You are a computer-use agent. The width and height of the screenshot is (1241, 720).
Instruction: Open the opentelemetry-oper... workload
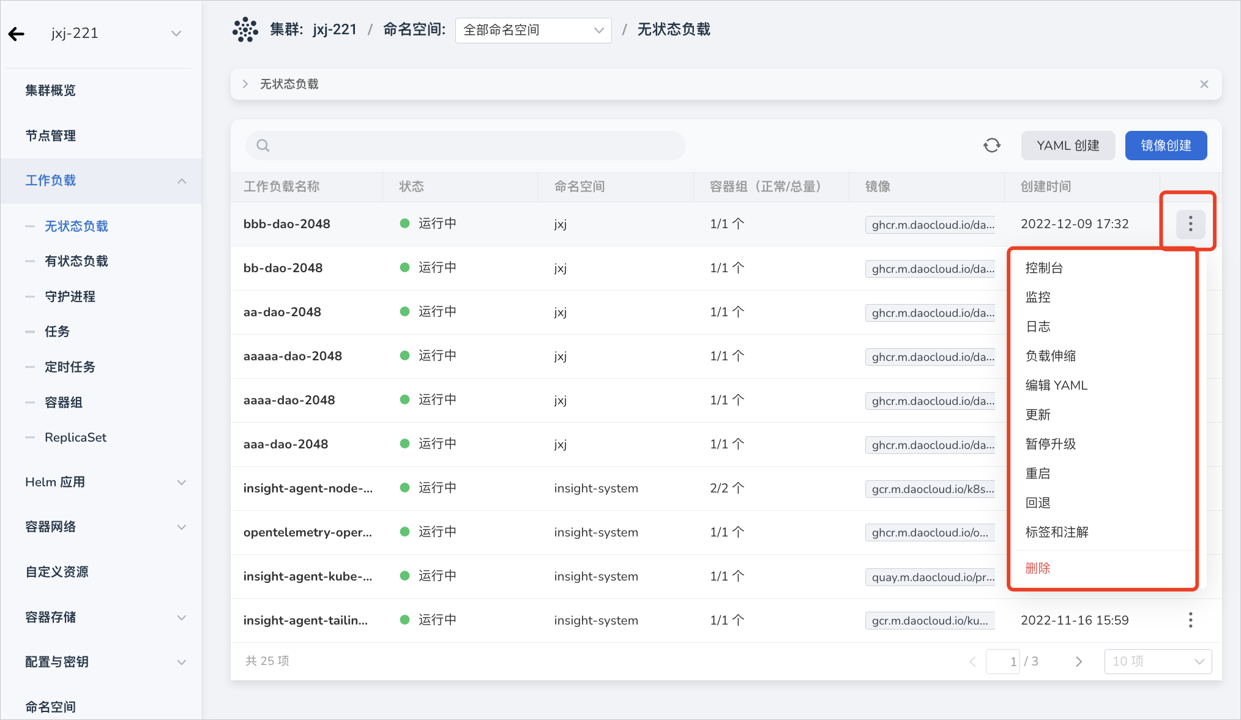click(x=308, y=532)
